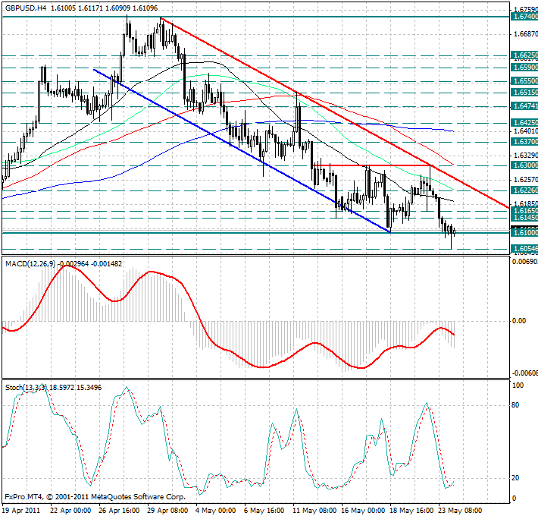Click the 1.6740 price level label
Screen dimensions: 538x516
[x=524, y=16]
